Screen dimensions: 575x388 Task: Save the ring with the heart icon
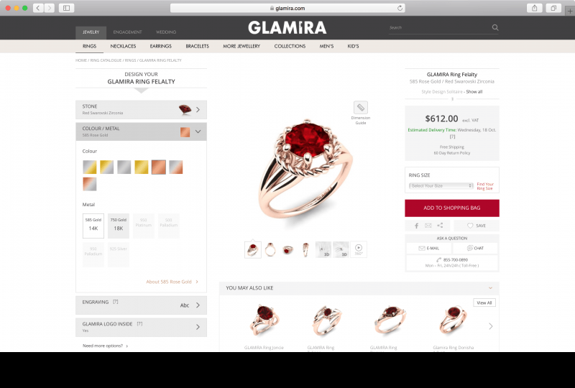click(x=476, y=226)
